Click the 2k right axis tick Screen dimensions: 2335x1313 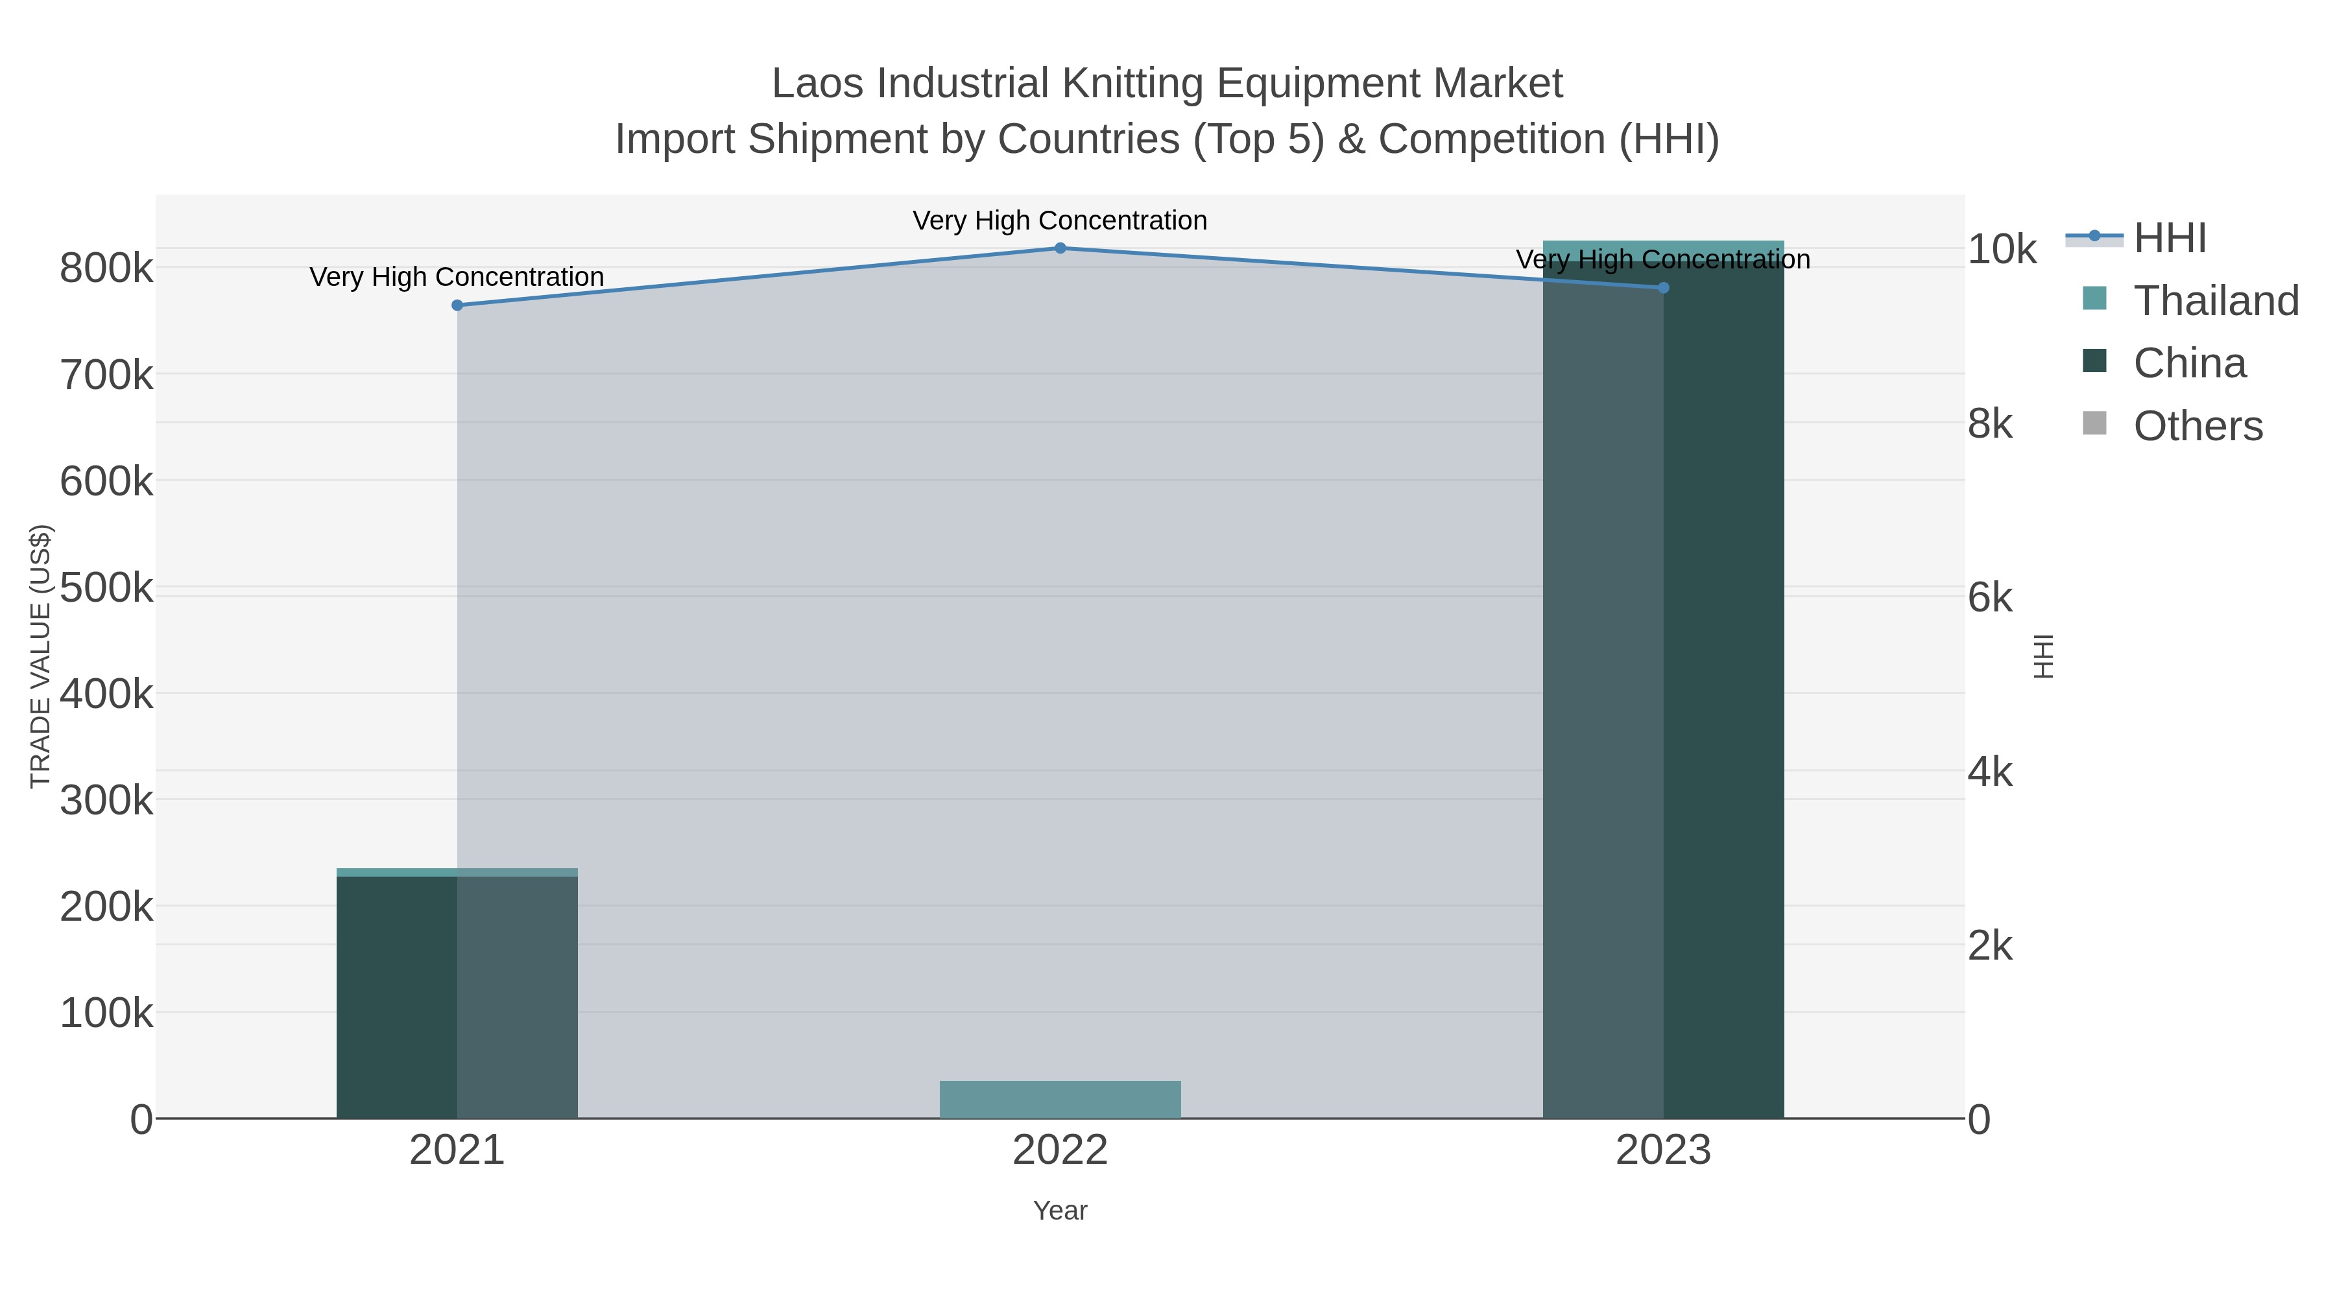coord(1990,946)
